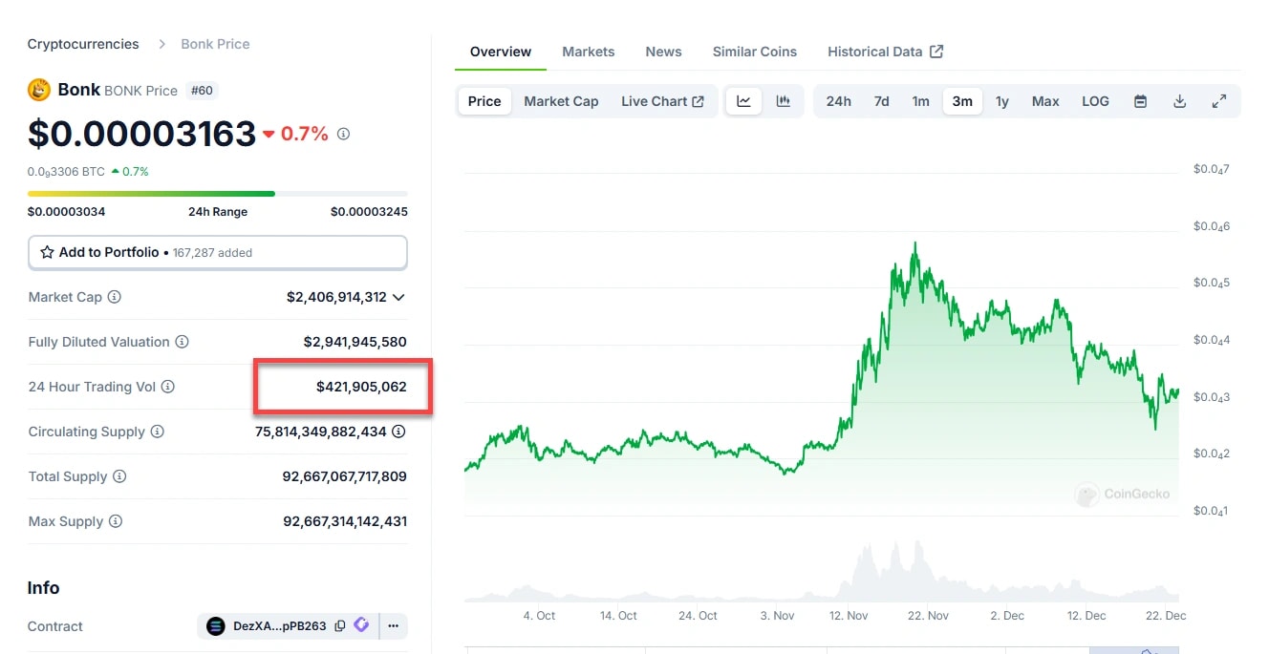1269x654 pixels.
Task: Select the 24h chart timeframe
Action: coord(838,101)
